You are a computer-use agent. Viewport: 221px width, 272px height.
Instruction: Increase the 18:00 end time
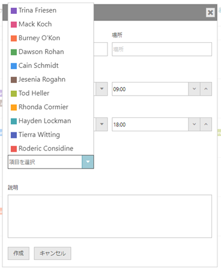tap(206, 125)
